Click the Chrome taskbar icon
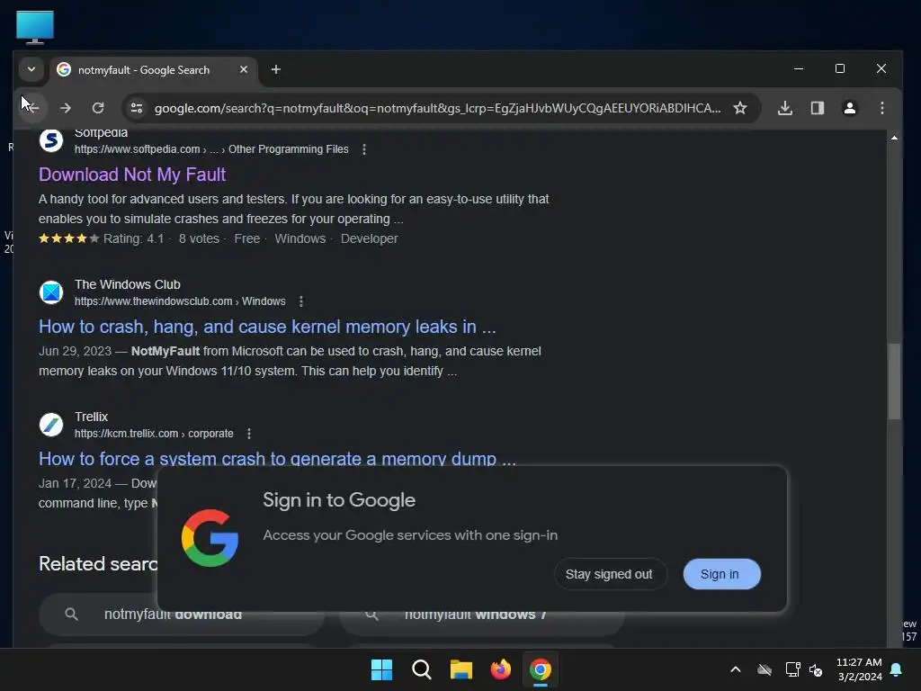 pos(541,669)
